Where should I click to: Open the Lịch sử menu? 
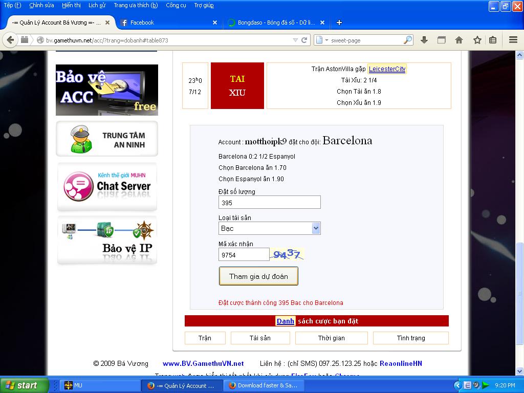point(97,5)
